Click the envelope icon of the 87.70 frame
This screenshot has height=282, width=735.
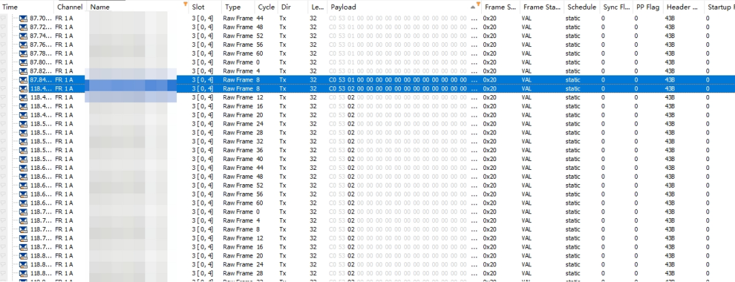pos(23,18)
